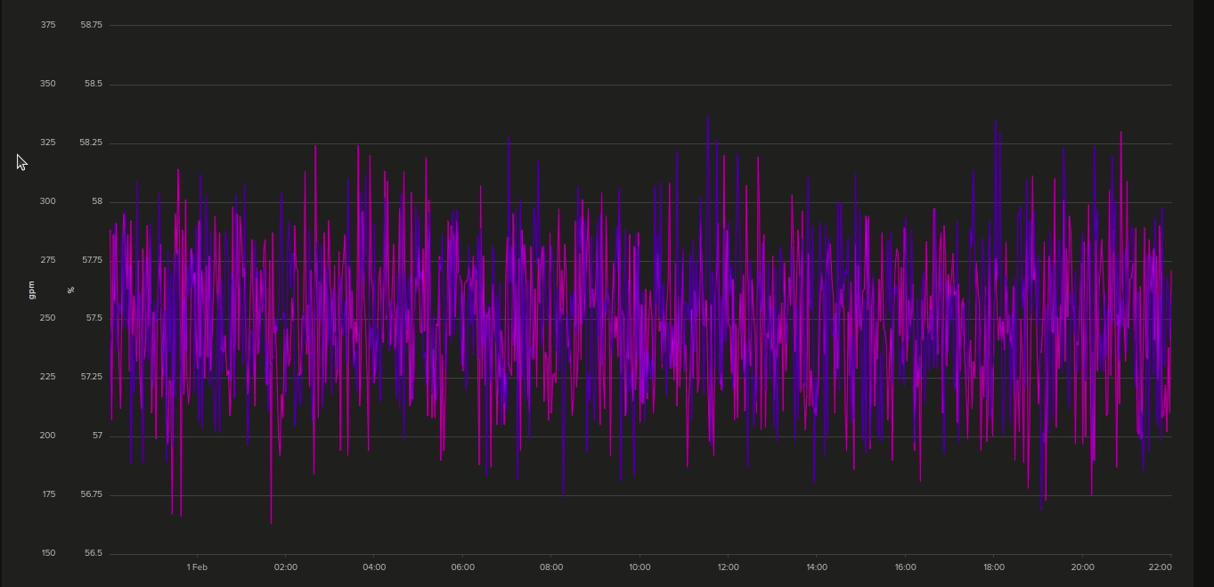Select the 375 gpm axis value
This screenshot has width=1214, height=587.
(48, 25)
